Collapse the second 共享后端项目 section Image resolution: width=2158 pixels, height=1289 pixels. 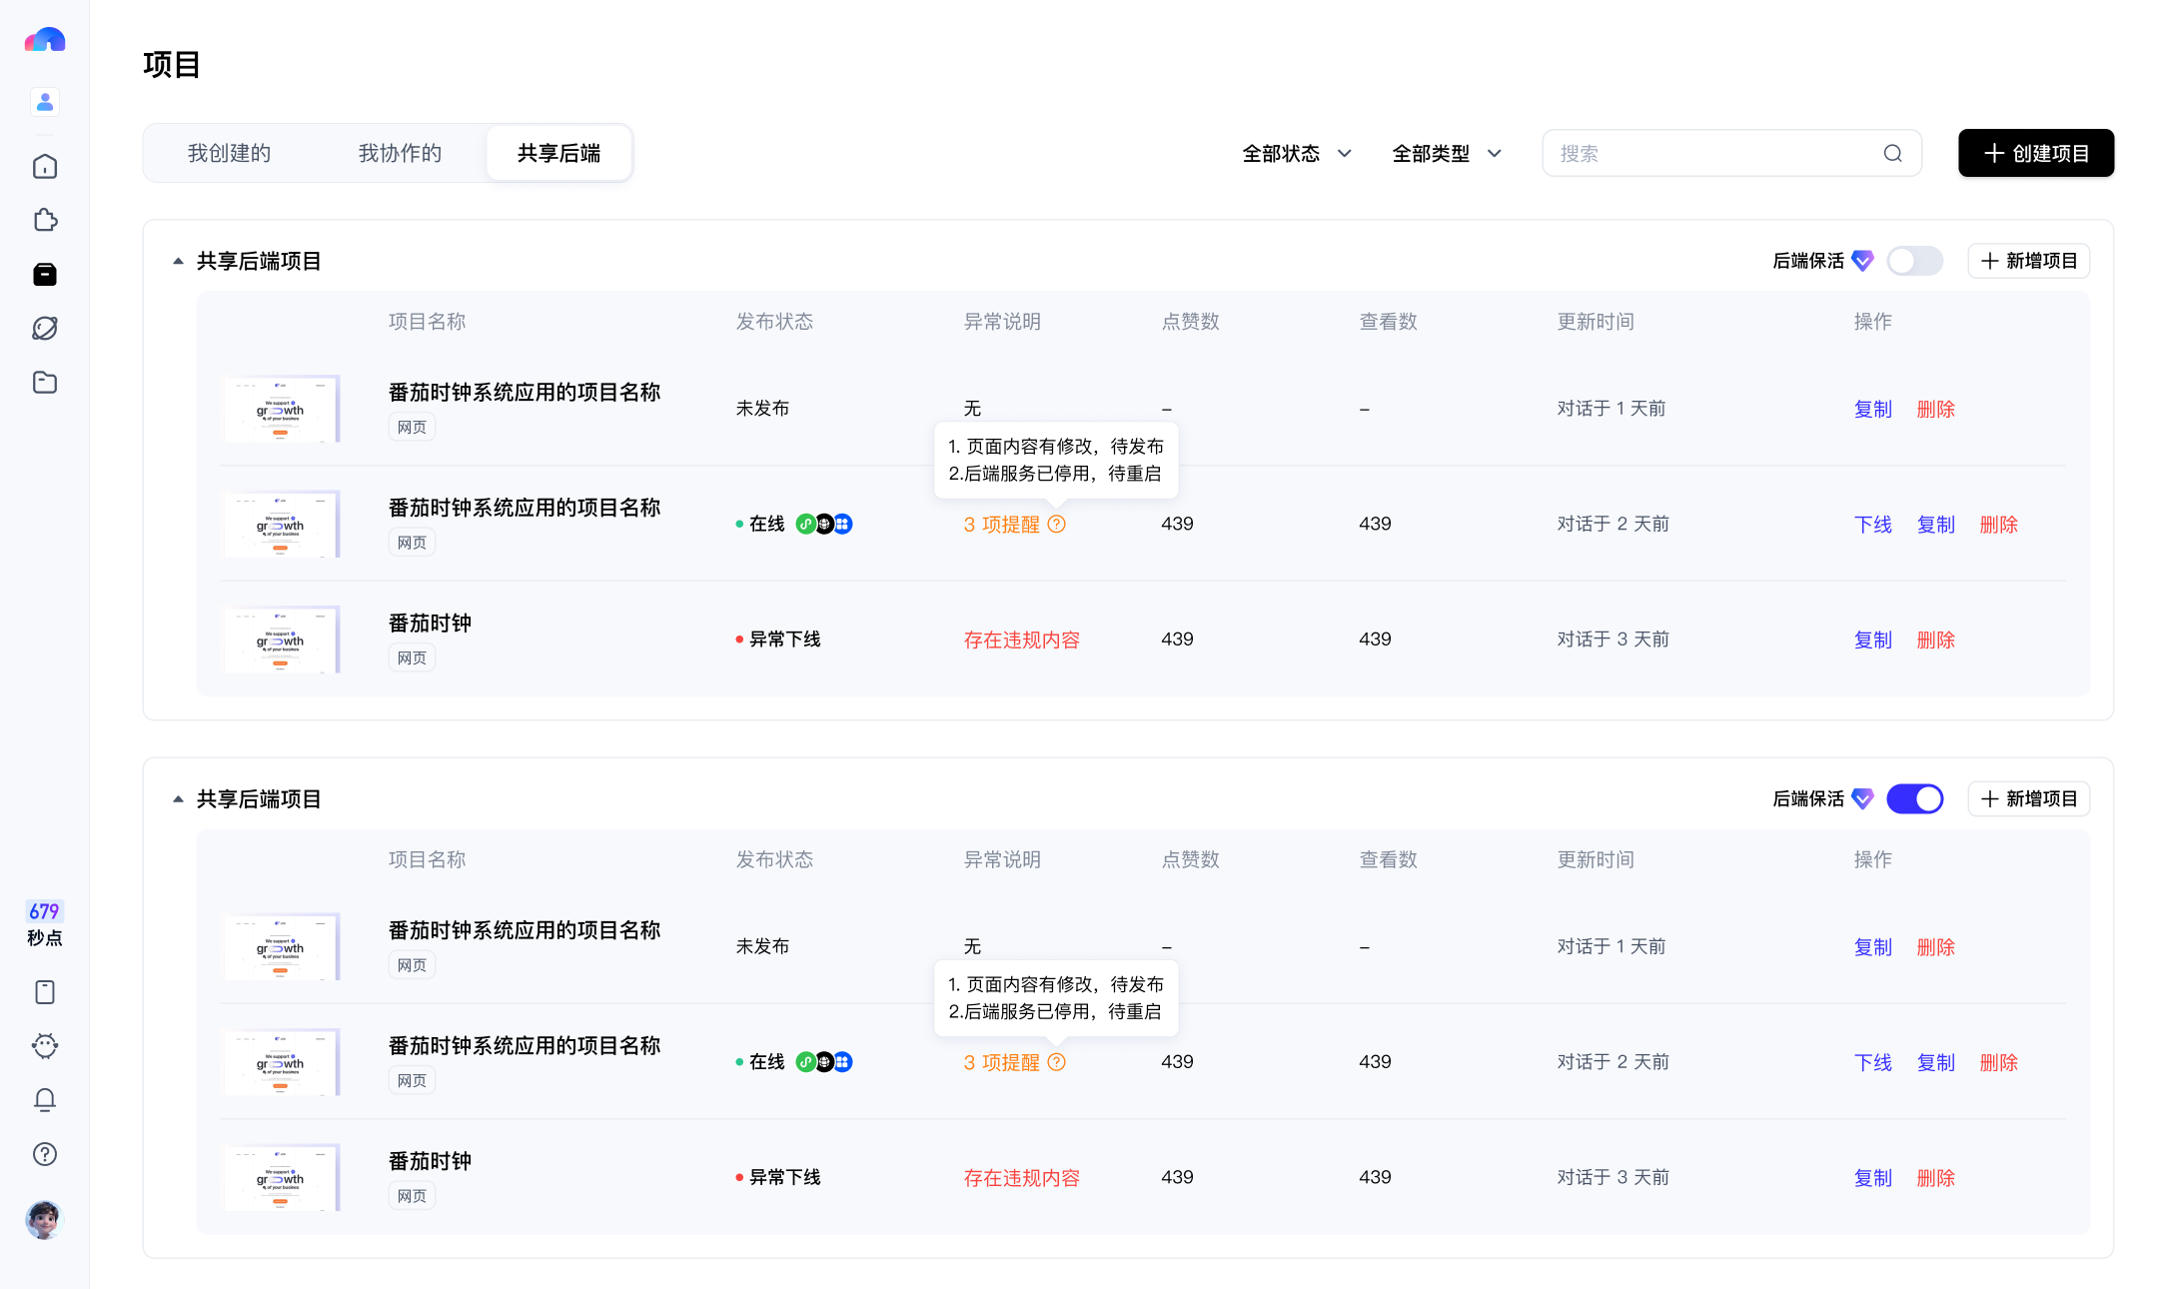tap(178, 798)
